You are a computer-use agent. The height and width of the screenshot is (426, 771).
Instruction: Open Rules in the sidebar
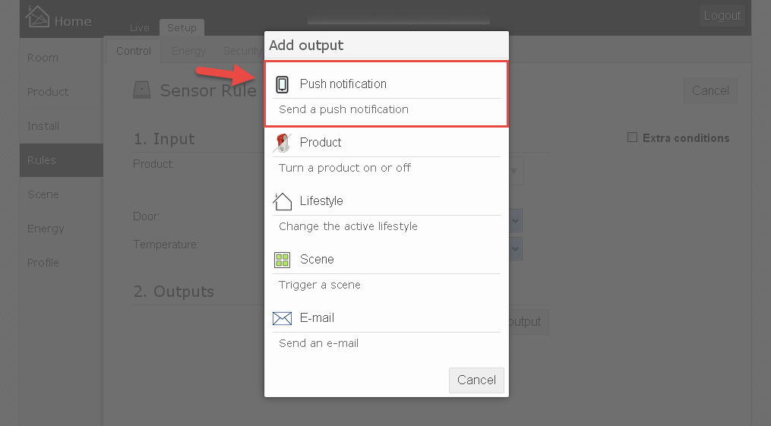(62, 160)
